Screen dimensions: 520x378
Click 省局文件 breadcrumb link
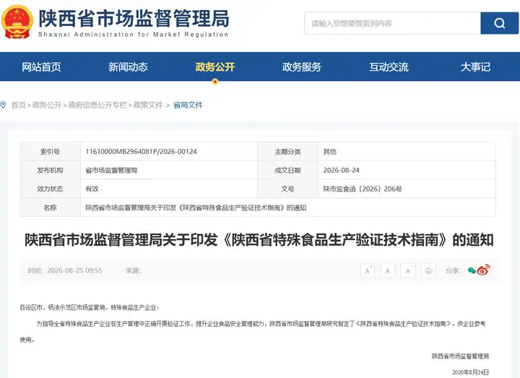pyautogui.click(x=188, y=105)
